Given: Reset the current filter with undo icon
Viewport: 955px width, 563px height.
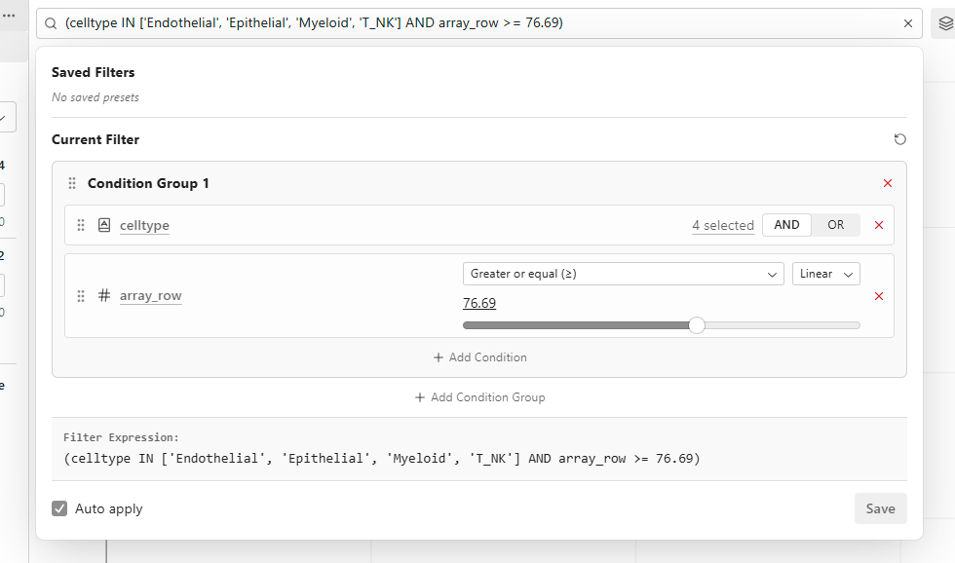Looking at the screenshot, I should [x=899, y=139].
